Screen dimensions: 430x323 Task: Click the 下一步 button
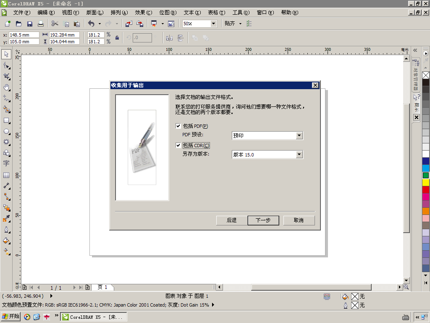tap(263, 220)
